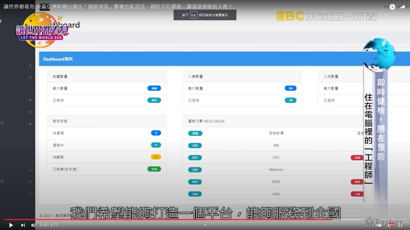Image resolution: width=410 pixels, height=230 pixels.
Task: Seek on the red video progress bar
Action: (x=169, y=219)
